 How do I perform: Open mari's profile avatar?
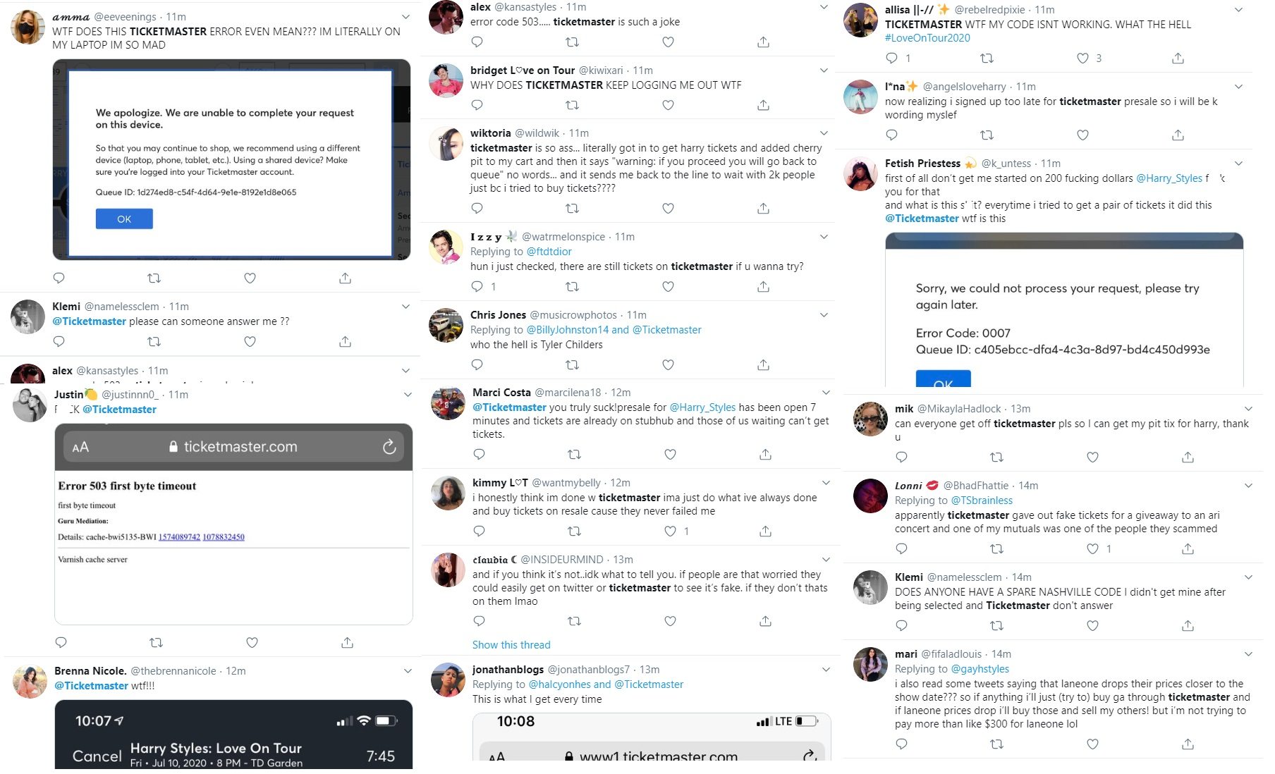pyautogui.click(x=870, y=665)
